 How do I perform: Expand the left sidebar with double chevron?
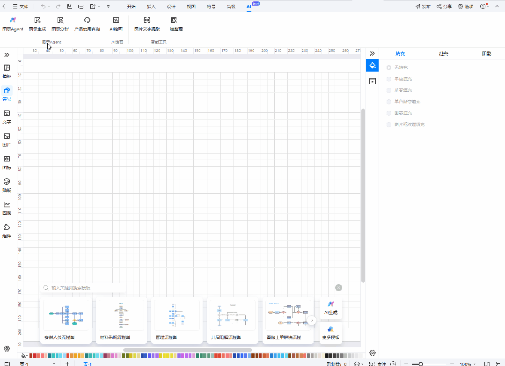click(x=7, y=55)
